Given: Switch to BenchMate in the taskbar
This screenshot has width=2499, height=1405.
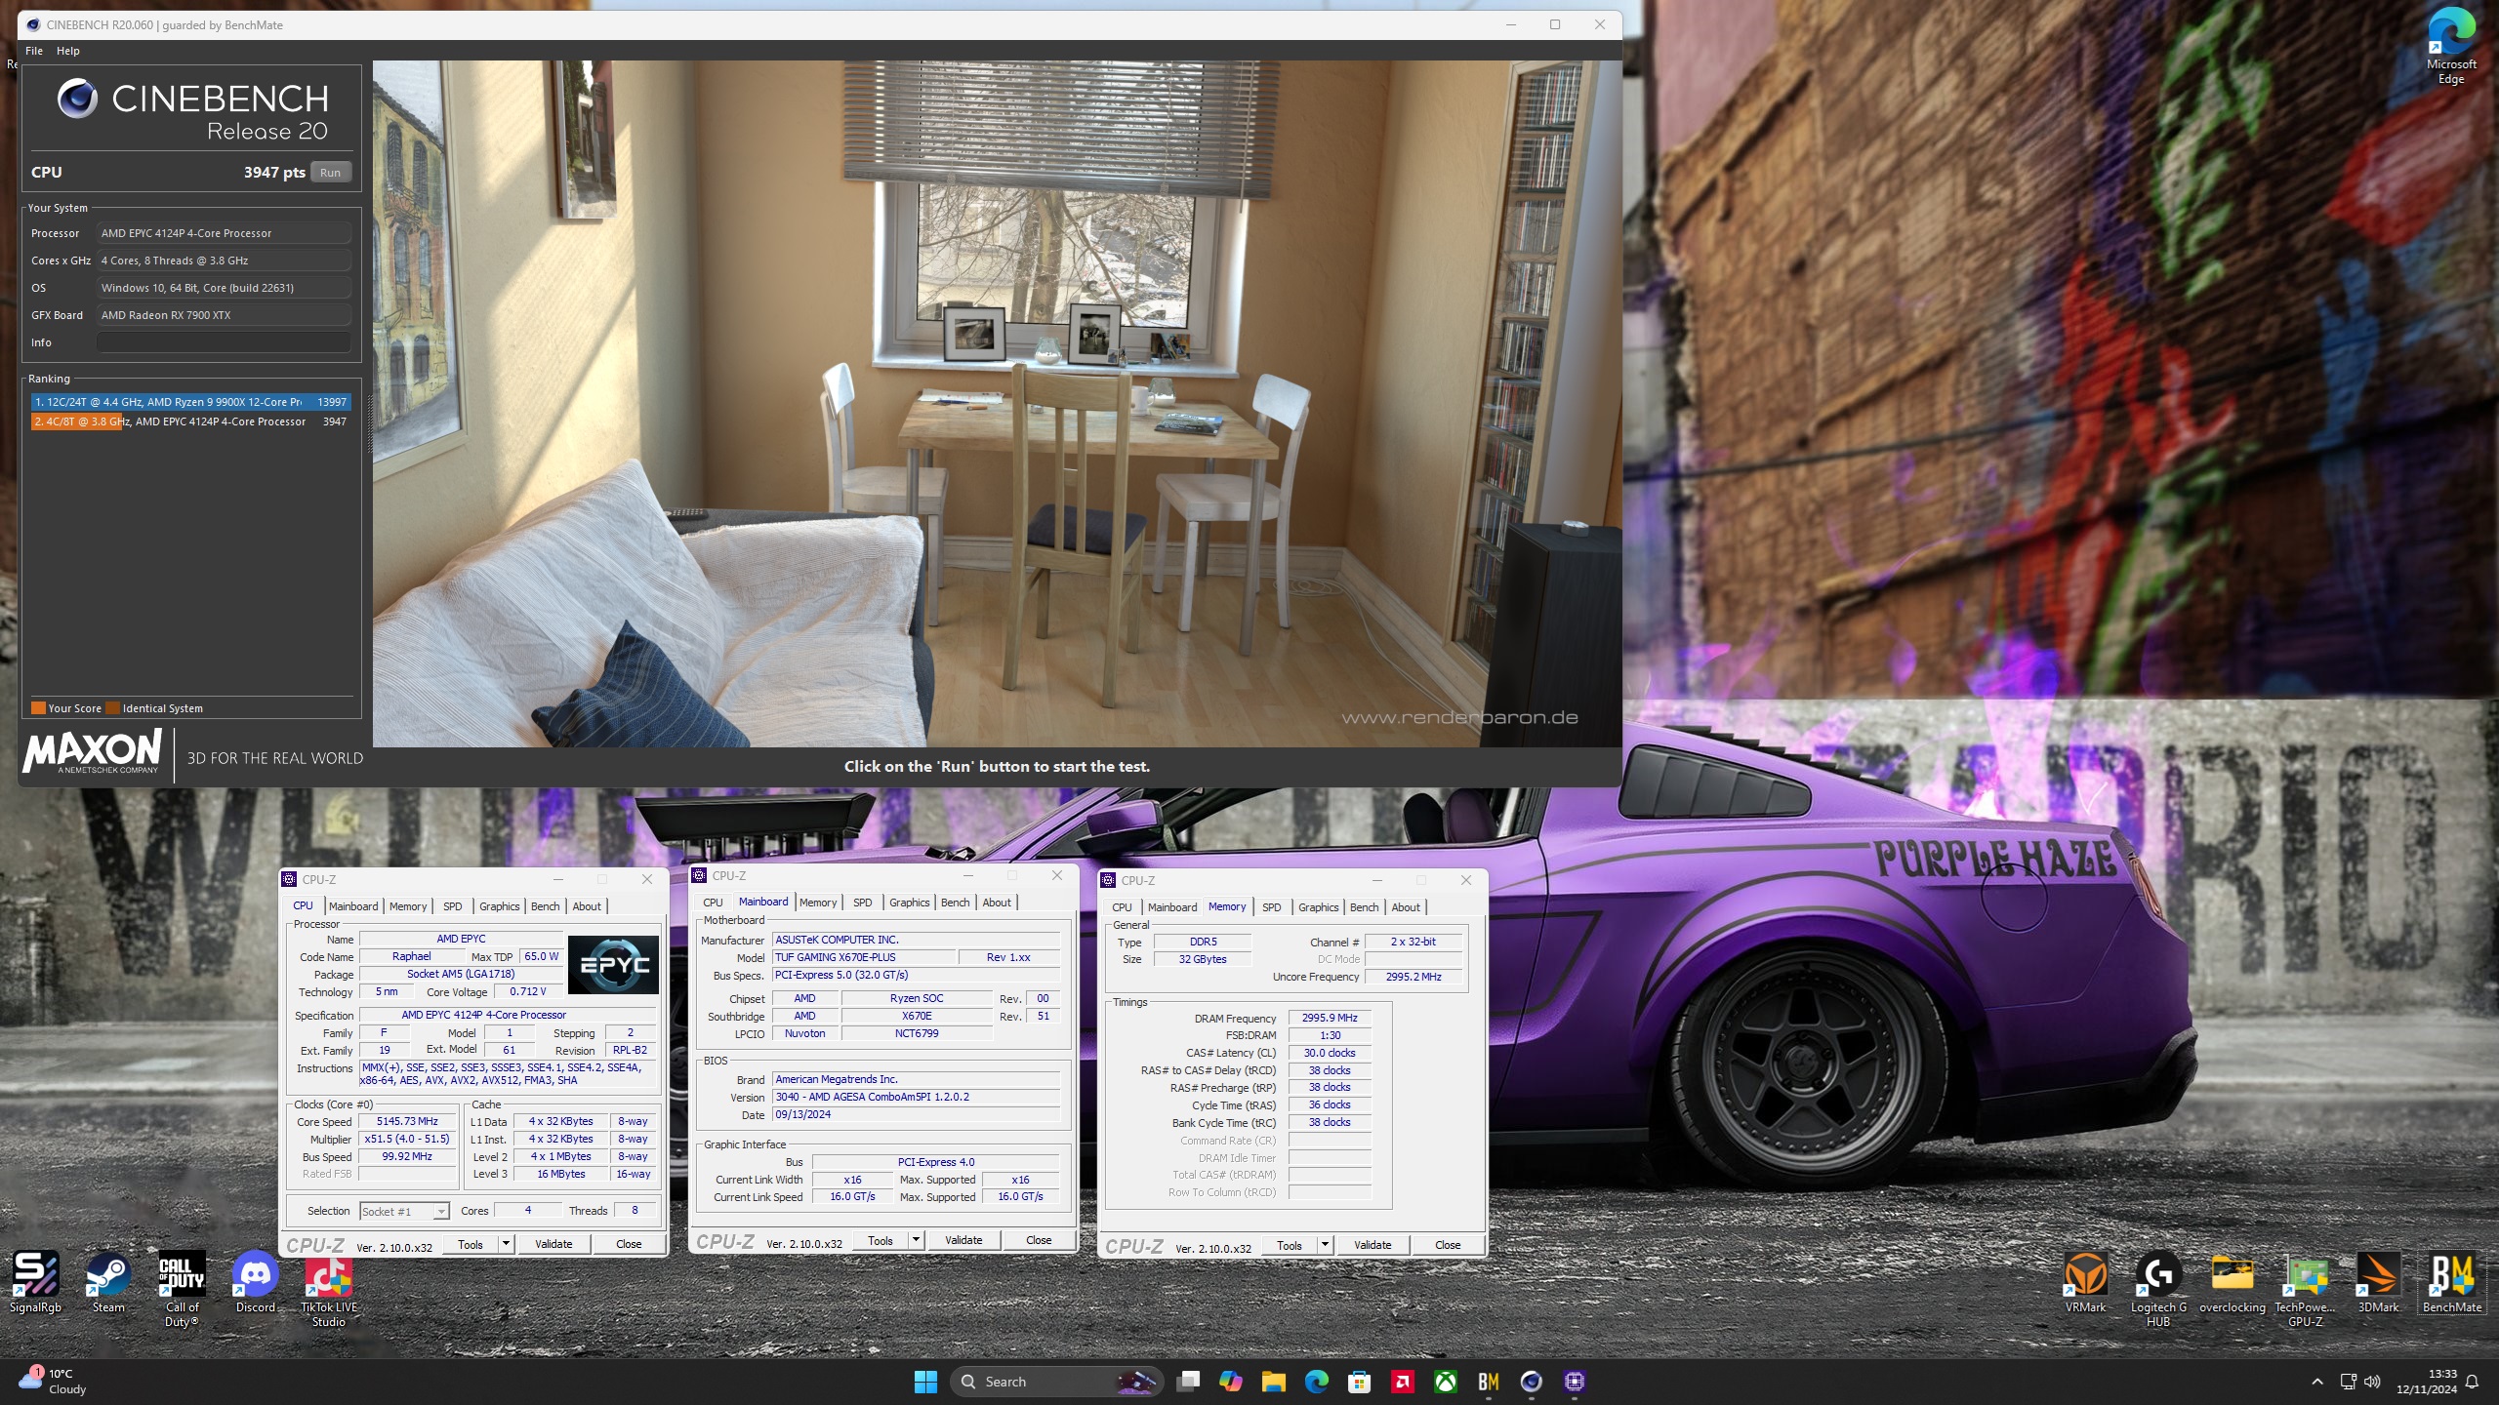Looking at the screenshot, I should point(1489,1382).
